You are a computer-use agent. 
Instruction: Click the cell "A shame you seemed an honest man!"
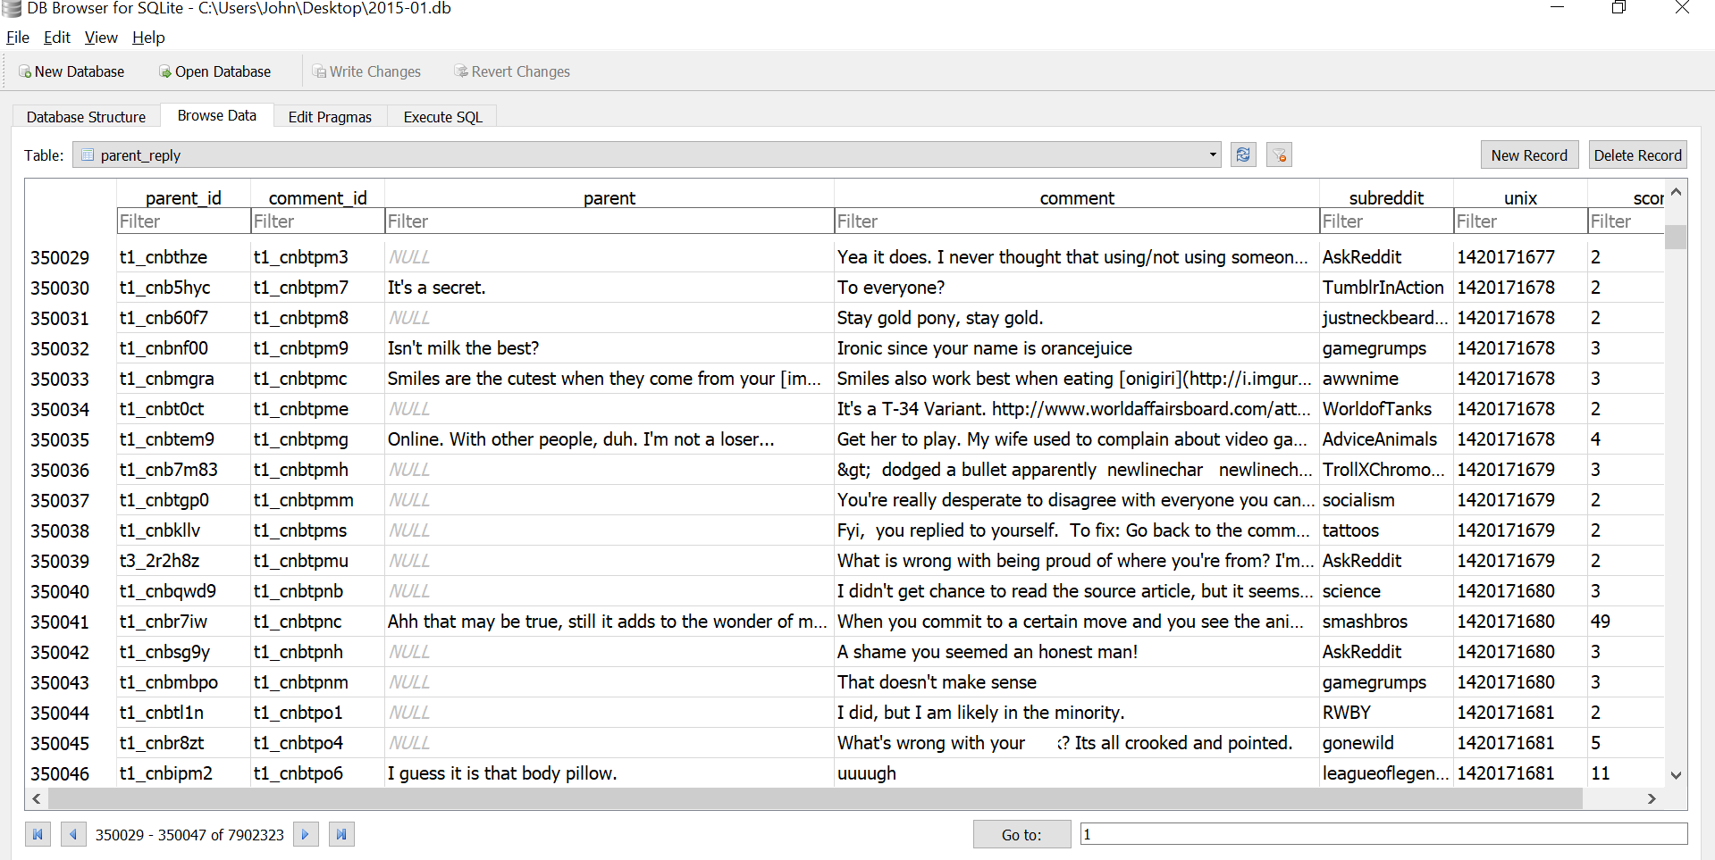(1077, 652)
